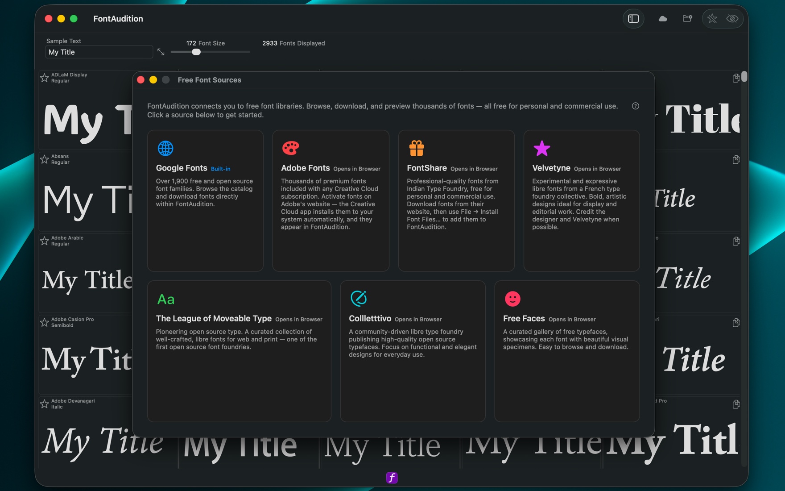Viewport: 785px width, 491px height.
Task: Click the Google Fonts description starting Over 1,900 free
Action: tap(205, 193)
